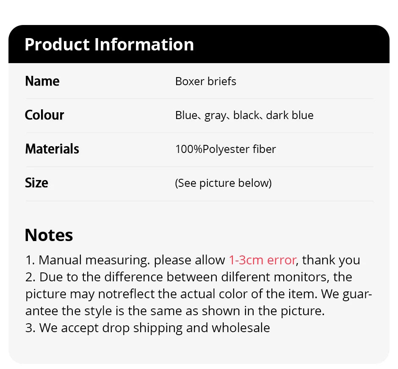The width and height of the screenshot is (398, 369).
Task: Click the Notes heading
Action: click(x=49, y=235)
